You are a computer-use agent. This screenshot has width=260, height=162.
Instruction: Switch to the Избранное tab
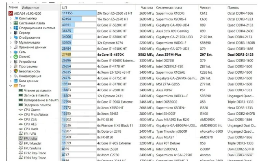(x=30, y=8)
